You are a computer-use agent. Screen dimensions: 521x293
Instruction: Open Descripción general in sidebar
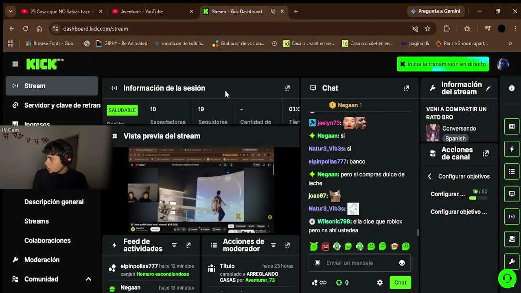[54, 202]
